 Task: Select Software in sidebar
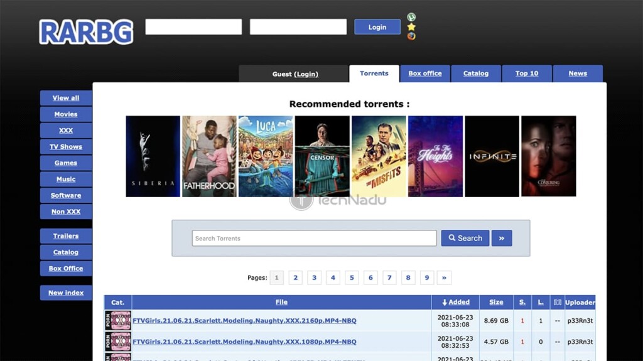coord(66,195)
